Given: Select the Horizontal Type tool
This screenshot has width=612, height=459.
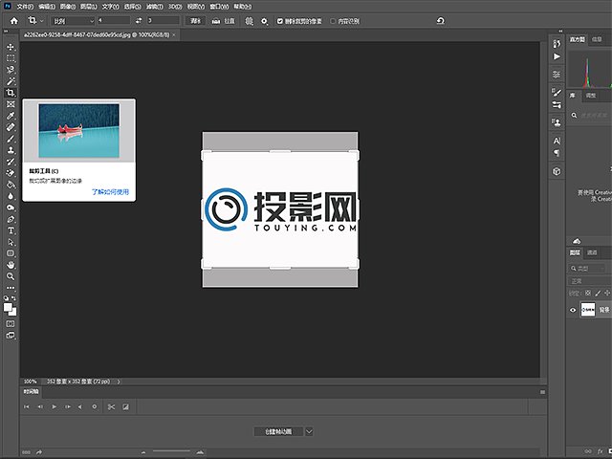Looking at the screenshot, I should [11, 230].
